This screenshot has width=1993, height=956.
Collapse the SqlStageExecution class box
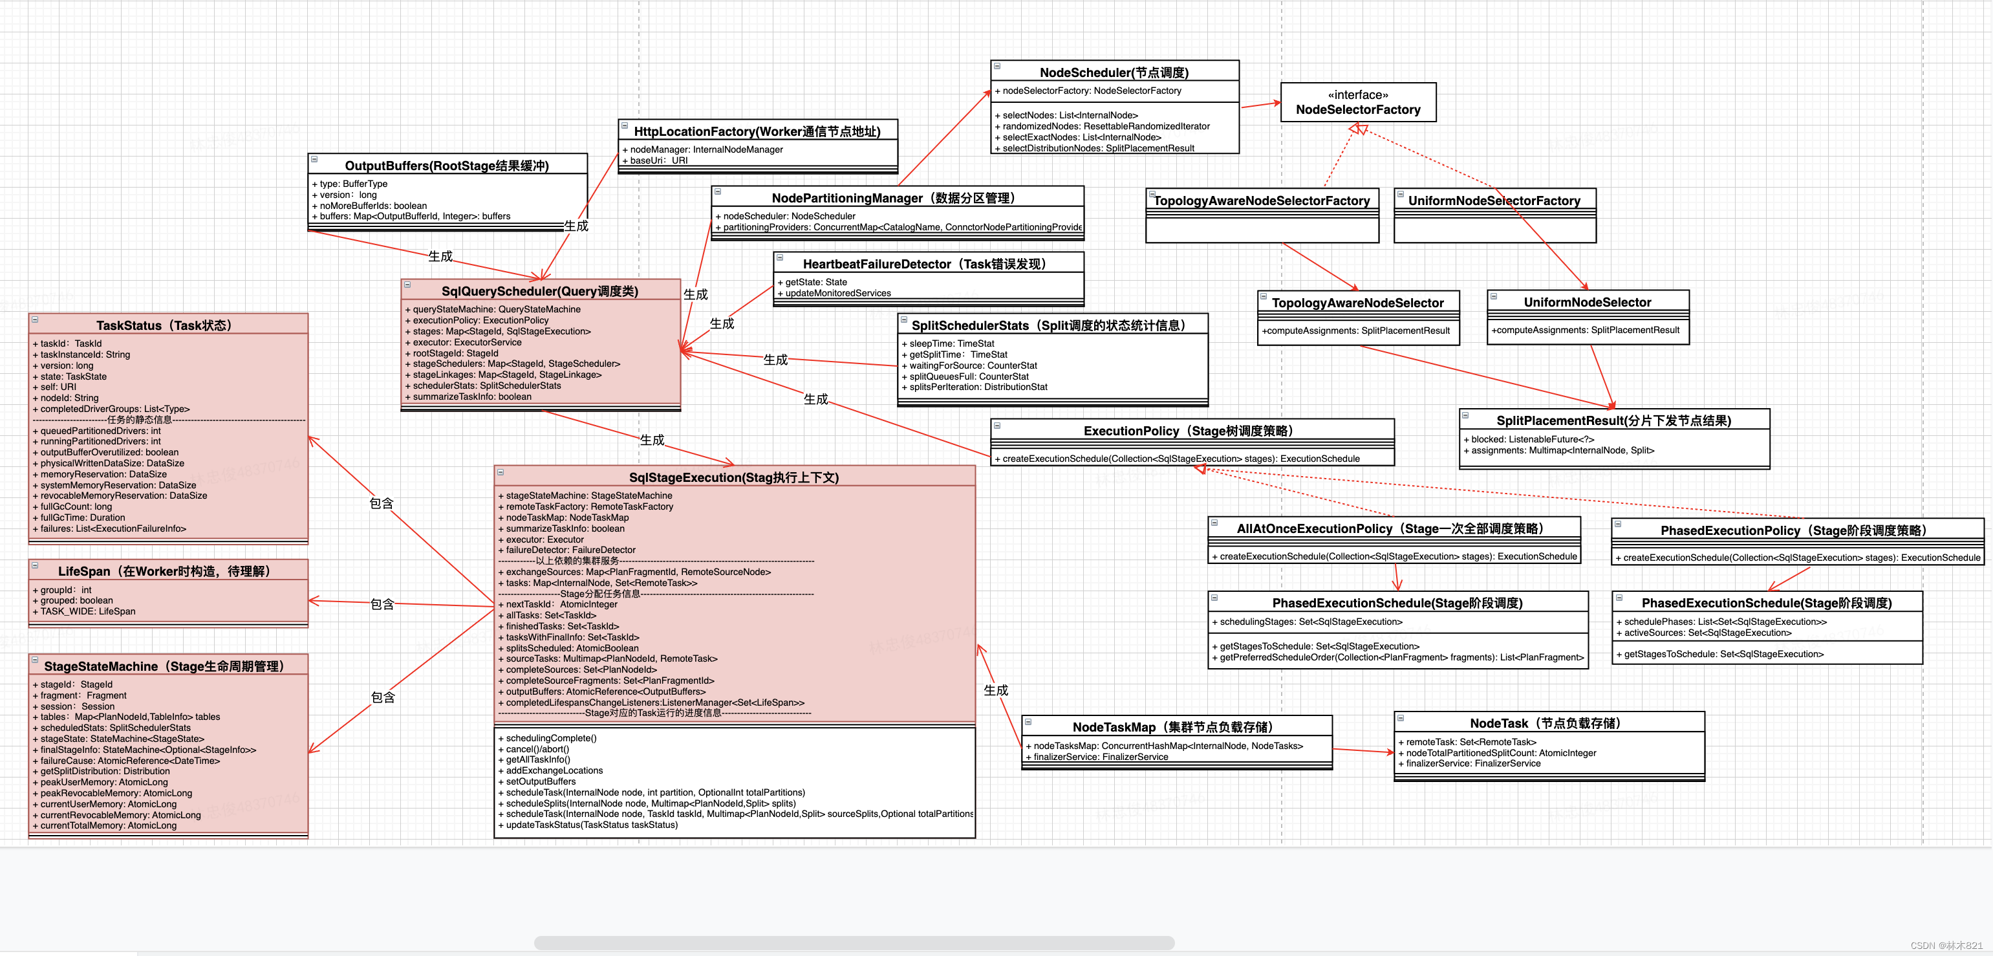pos(501,472)
